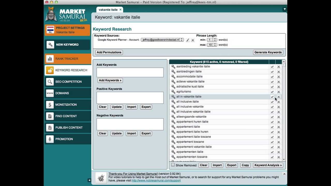Tick checkmark for appartement vakantie italie
The image size is (331, 186).
(x=272, y=147)
